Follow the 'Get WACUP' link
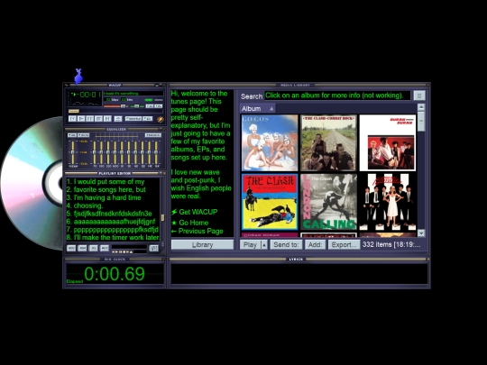487x365 pixels. (x=195, y=212)
